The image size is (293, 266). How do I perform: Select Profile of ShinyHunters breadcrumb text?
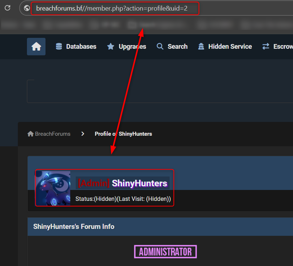(x=123, y=134)
